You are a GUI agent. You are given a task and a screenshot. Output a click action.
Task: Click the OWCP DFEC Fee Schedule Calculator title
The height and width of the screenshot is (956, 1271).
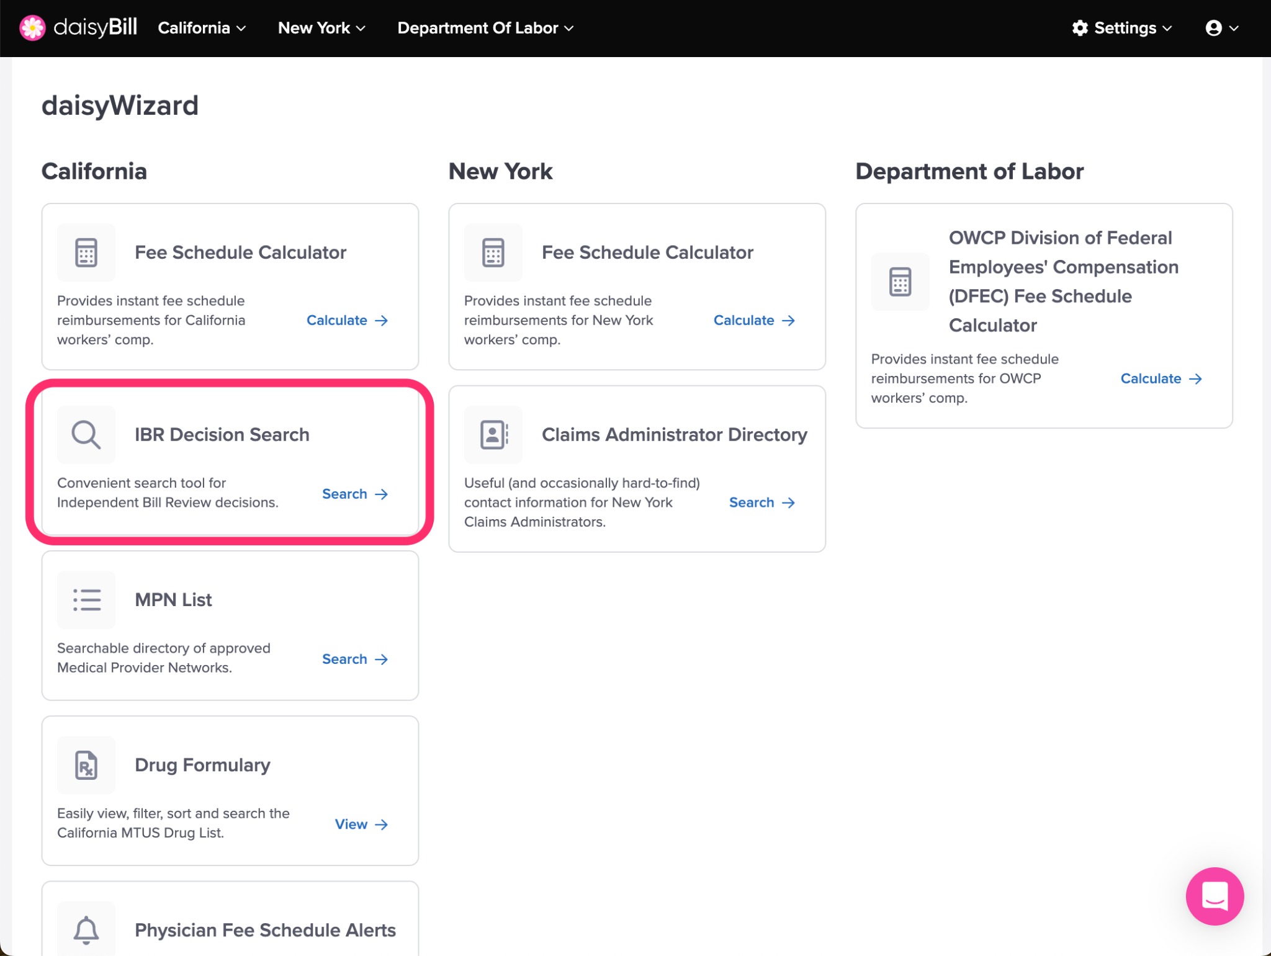[x=1064, y=282]
